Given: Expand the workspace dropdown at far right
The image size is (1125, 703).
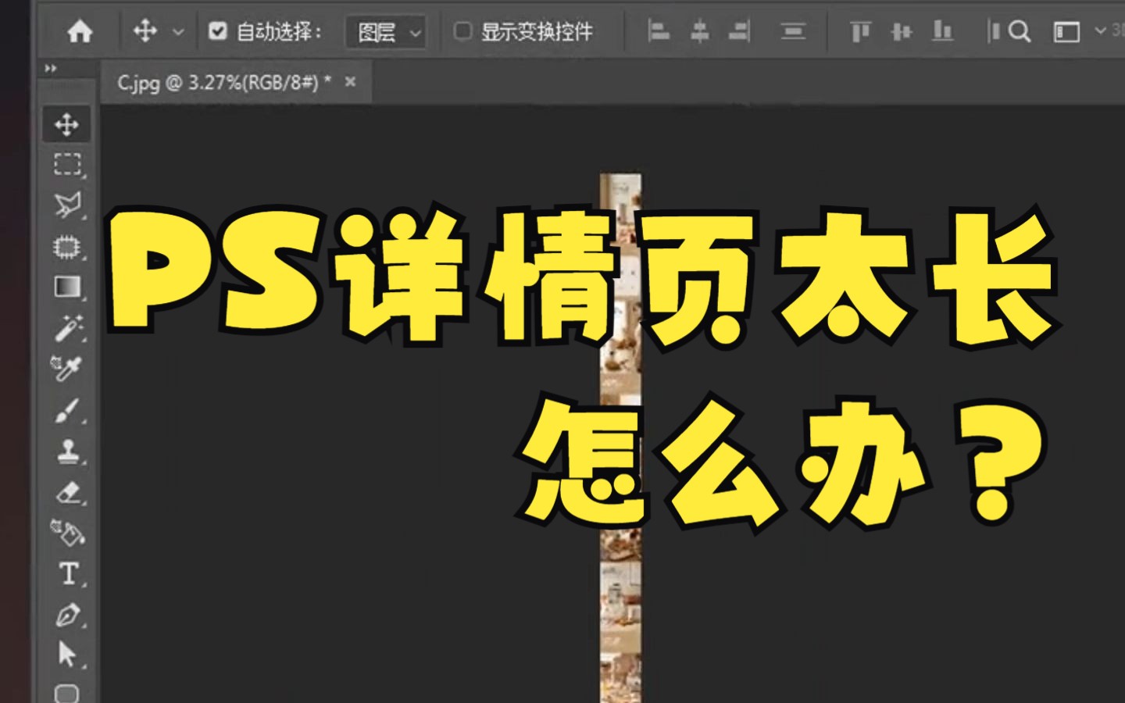Looking at the screenshot, I should tap(1100, 31).
